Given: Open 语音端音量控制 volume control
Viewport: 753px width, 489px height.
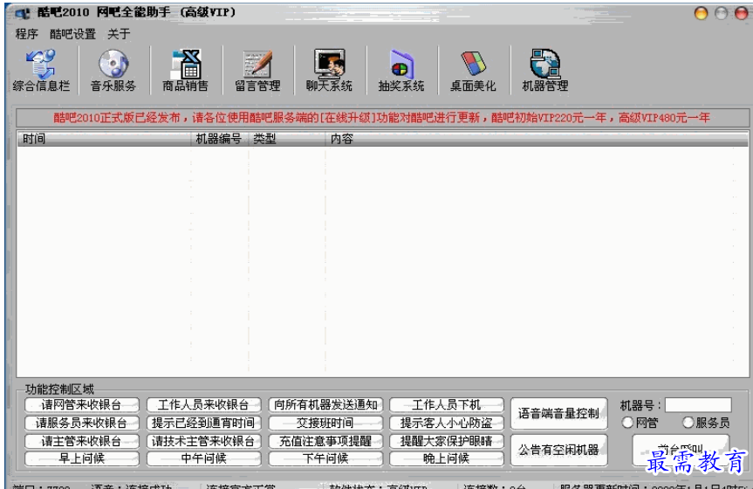Looking at the screenshot, I should click(559, 414).
